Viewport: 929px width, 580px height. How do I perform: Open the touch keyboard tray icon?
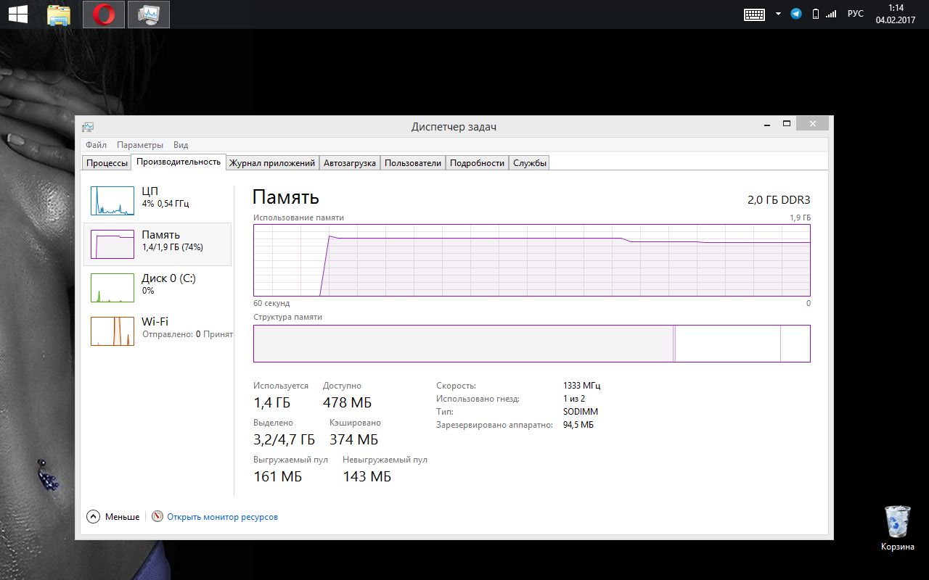[x=754, y=14]
